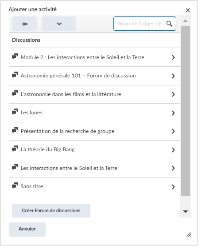Click the scrollbar up arrow
The height and width of the screenshot is (246, 198).
tap(185, 21)
